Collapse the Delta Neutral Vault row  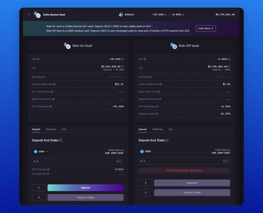point(29,15)
